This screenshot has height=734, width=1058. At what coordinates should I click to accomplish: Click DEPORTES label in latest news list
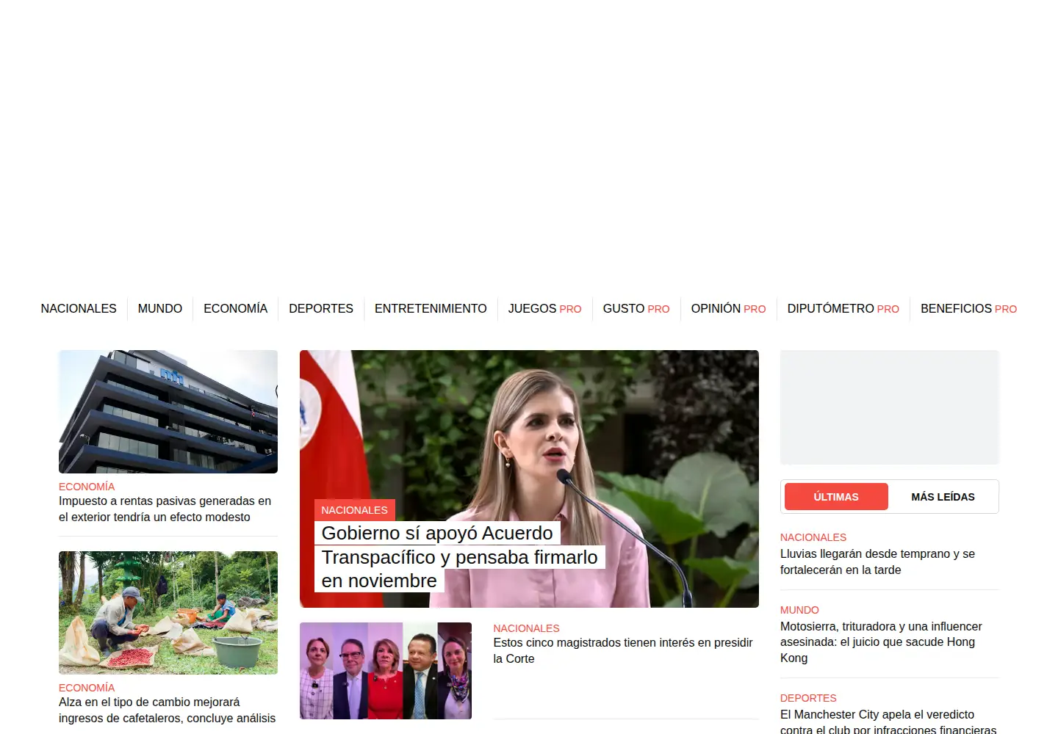[808, 698]
